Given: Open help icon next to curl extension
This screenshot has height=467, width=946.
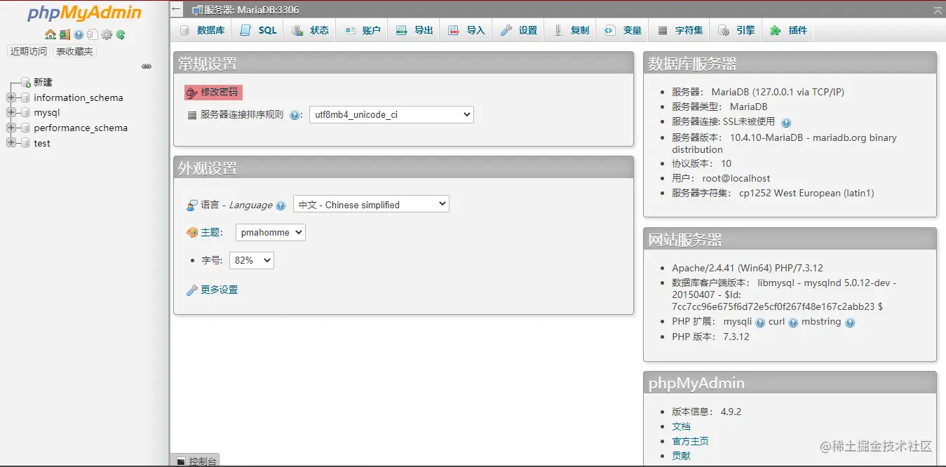Looking at the screenshot, I should (793, 323).
